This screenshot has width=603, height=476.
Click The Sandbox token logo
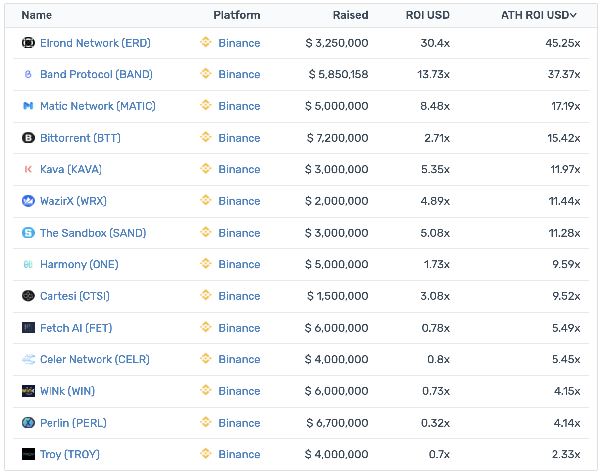tap(28, 233)
